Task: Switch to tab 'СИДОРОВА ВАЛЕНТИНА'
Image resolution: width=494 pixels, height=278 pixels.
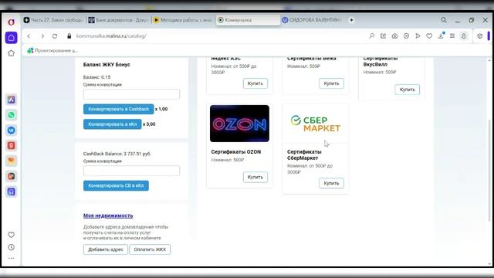Action: 313,20
